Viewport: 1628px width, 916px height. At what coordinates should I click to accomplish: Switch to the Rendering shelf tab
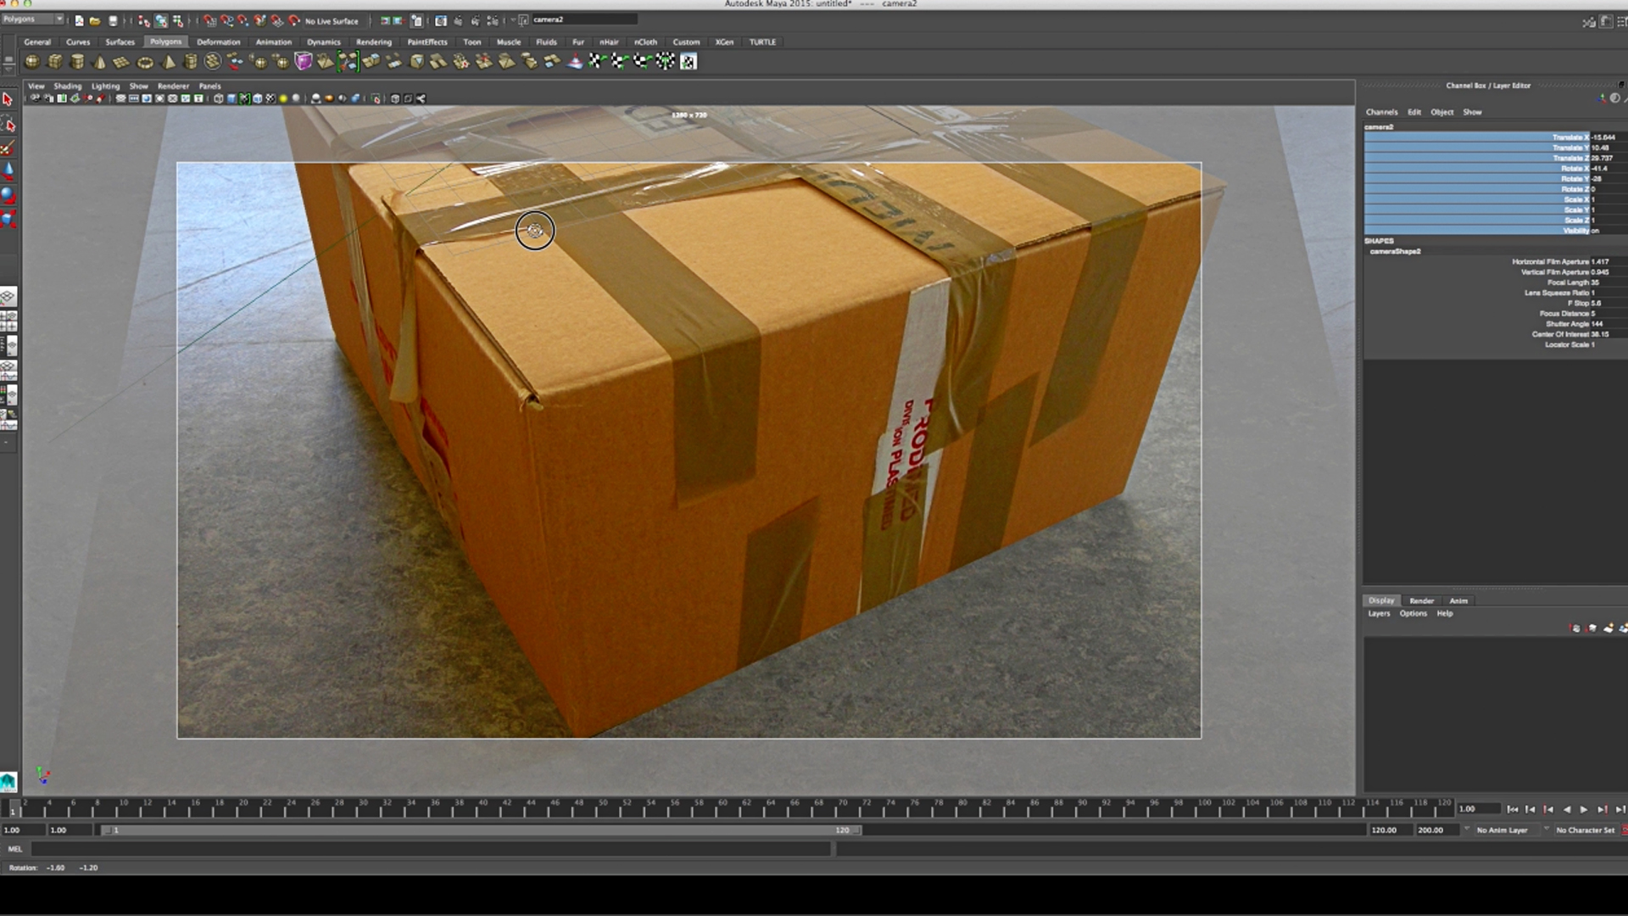373,42
